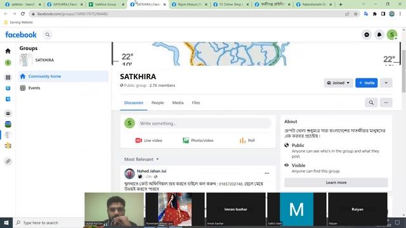Open Facebook search magnifier icon
The width and height of the screenshot is (406, 228).
coord(48,35)
